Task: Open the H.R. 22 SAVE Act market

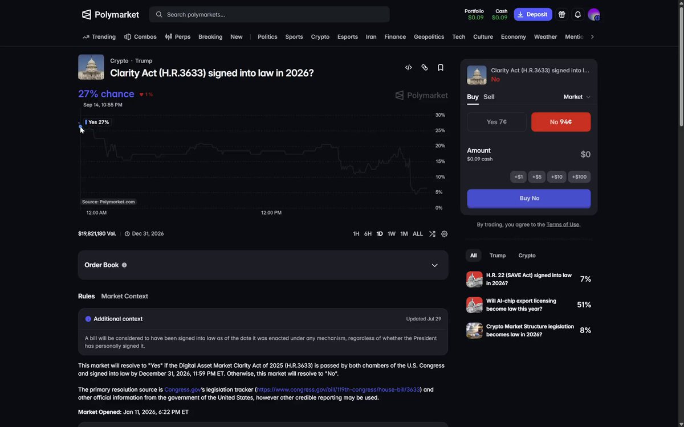Action: pyautogui.click(x=529, y=279)
